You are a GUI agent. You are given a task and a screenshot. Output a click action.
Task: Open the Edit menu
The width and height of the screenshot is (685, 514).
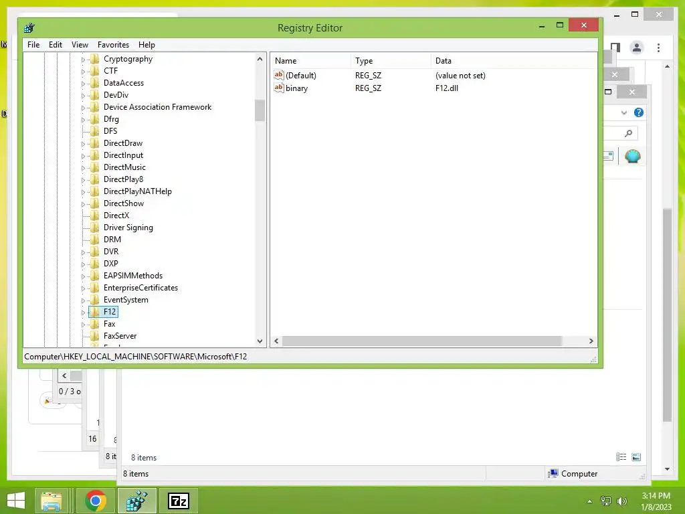click(x=55, y=45)
